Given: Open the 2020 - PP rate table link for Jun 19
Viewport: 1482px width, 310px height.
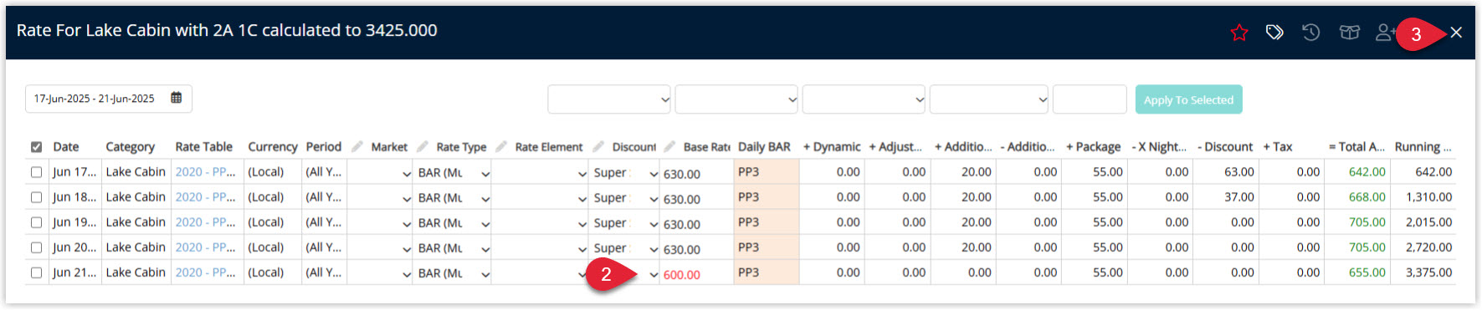Looking at the screenshot, I should (205, 222).
